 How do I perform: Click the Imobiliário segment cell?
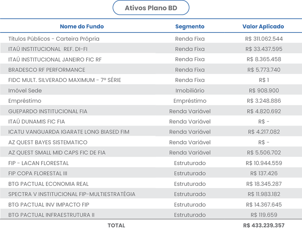[x=190, y=91]
